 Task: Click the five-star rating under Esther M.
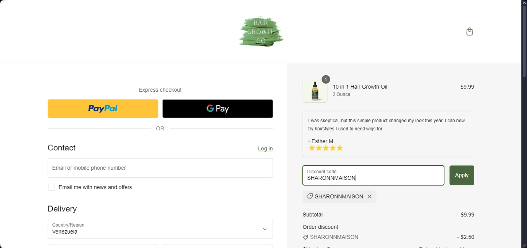coord(326,148)
